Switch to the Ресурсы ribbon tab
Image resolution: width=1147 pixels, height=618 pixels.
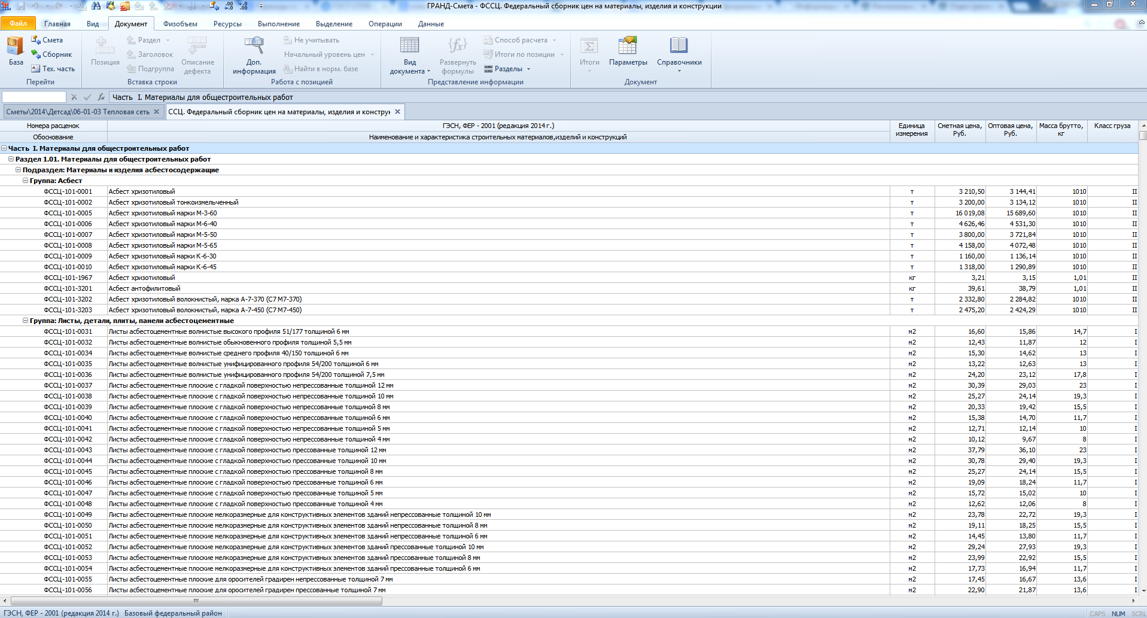pos(227,24)
